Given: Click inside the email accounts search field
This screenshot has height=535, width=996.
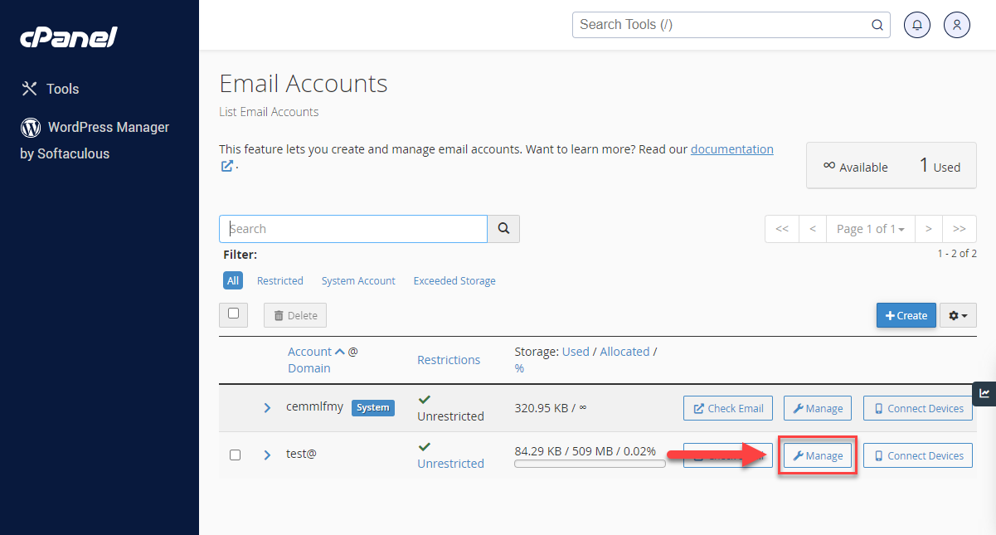Looking at the screenshot, I should click(352, 228).
